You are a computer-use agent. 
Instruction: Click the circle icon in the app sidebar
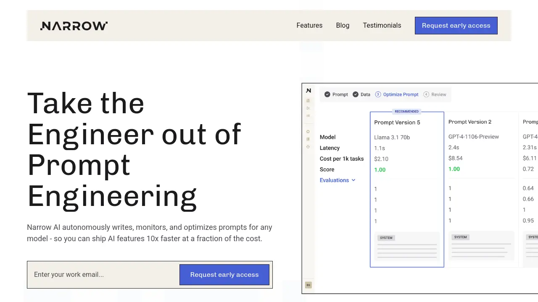point(308,132)
